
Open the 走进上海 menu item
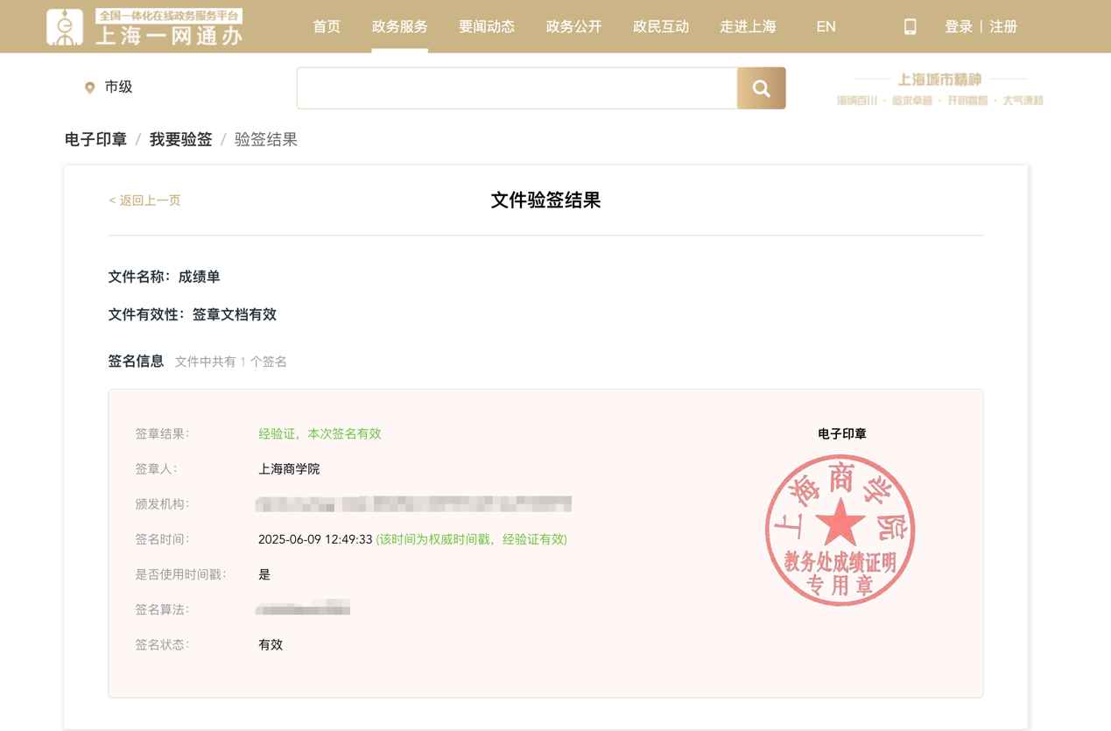pyautogui.click(x=748, y=27)
